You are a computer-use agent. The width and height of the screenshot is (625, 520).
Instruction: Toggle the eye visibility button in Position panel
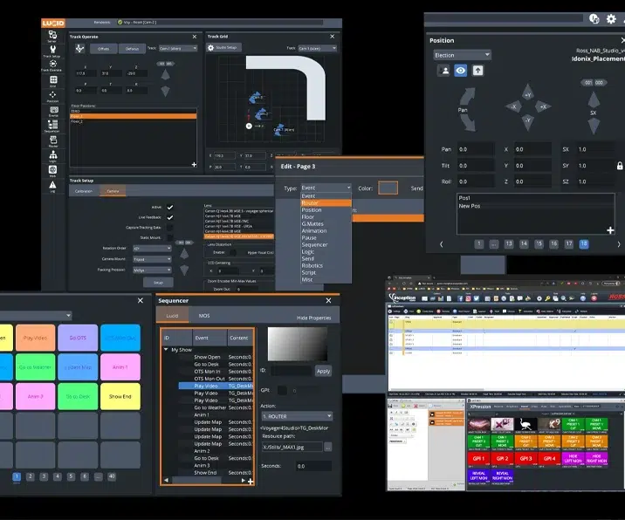(x=460, y=71)
